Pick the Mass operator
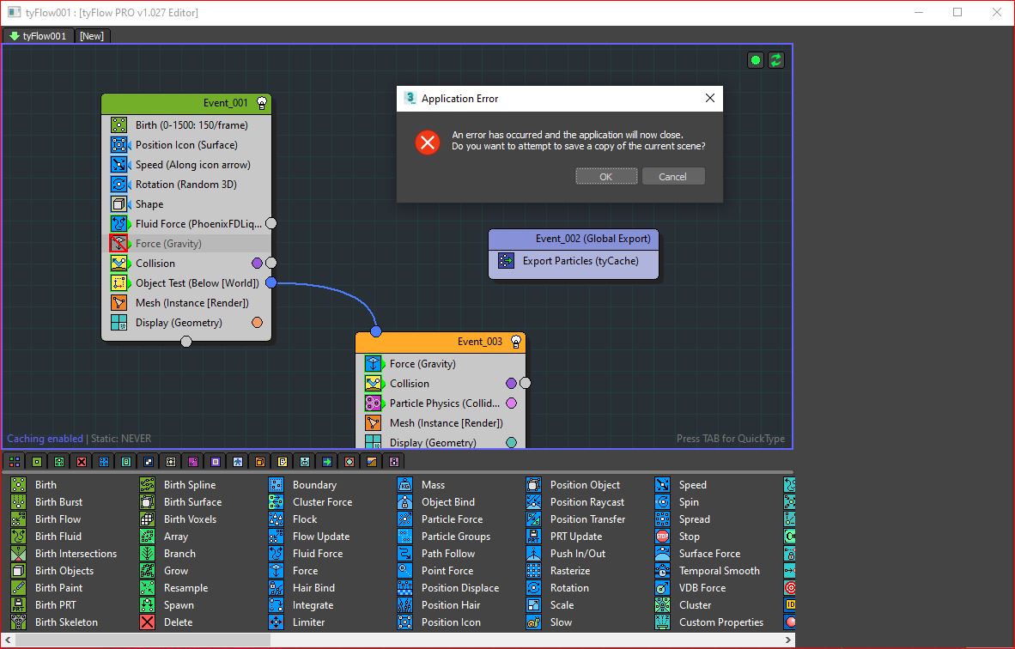1015x649 pixels. 422,485
